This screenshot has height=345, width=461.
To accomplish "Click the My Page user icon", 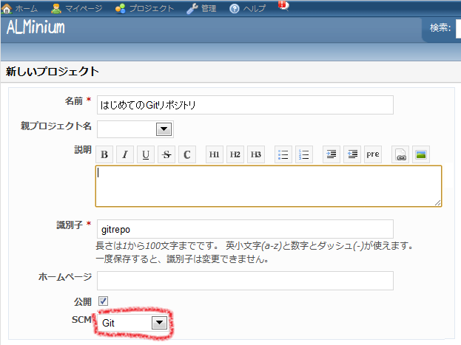I will click(55, 9).
